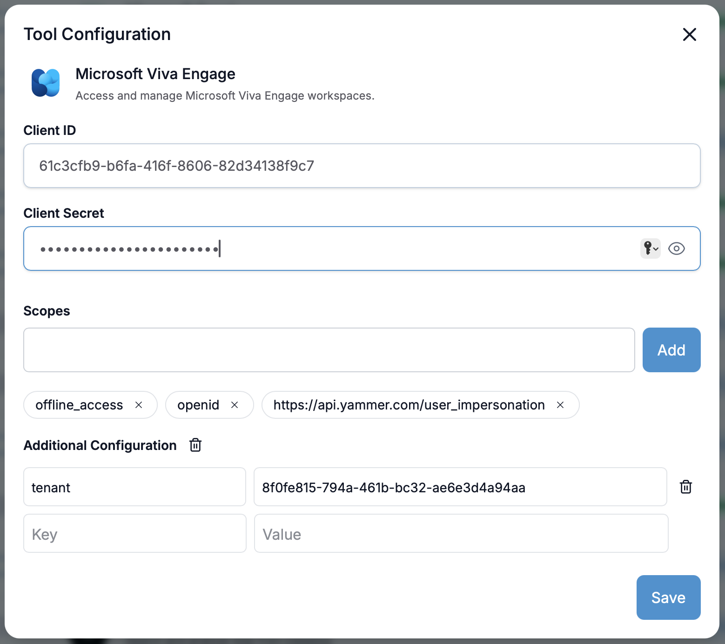Click the empty Key placeholder field
Screen dimensions: 725x644
click(x=134, y=534)
